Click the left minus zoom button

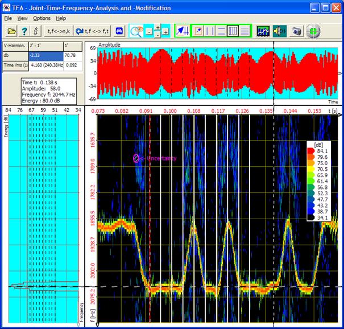(149, 32)
